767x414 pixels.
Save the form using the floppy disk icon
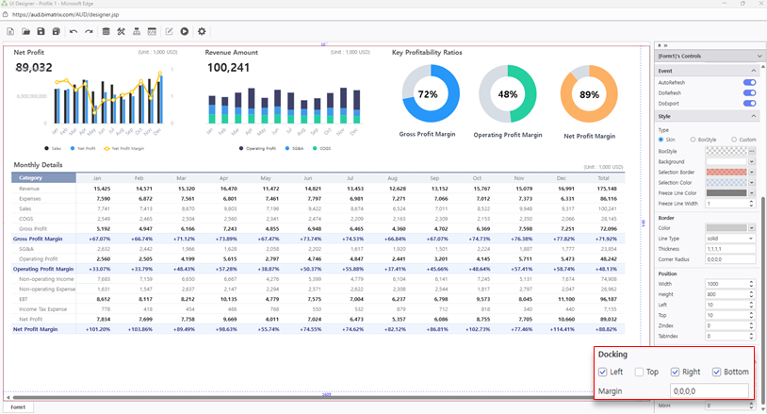pyautogui.click(x=42, y=32)
